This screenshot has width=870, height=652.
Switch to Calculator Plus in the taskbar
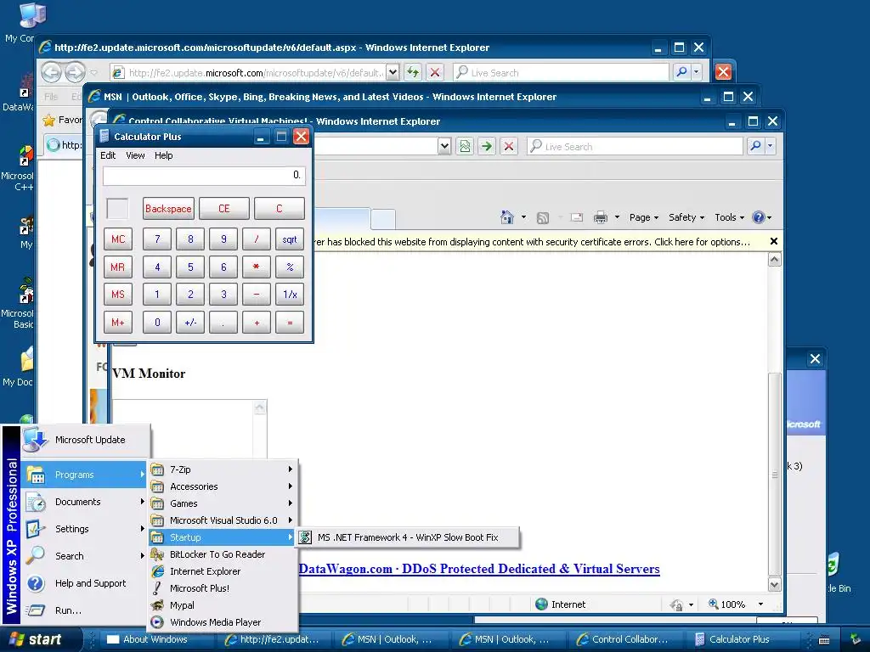pos(739,639)
